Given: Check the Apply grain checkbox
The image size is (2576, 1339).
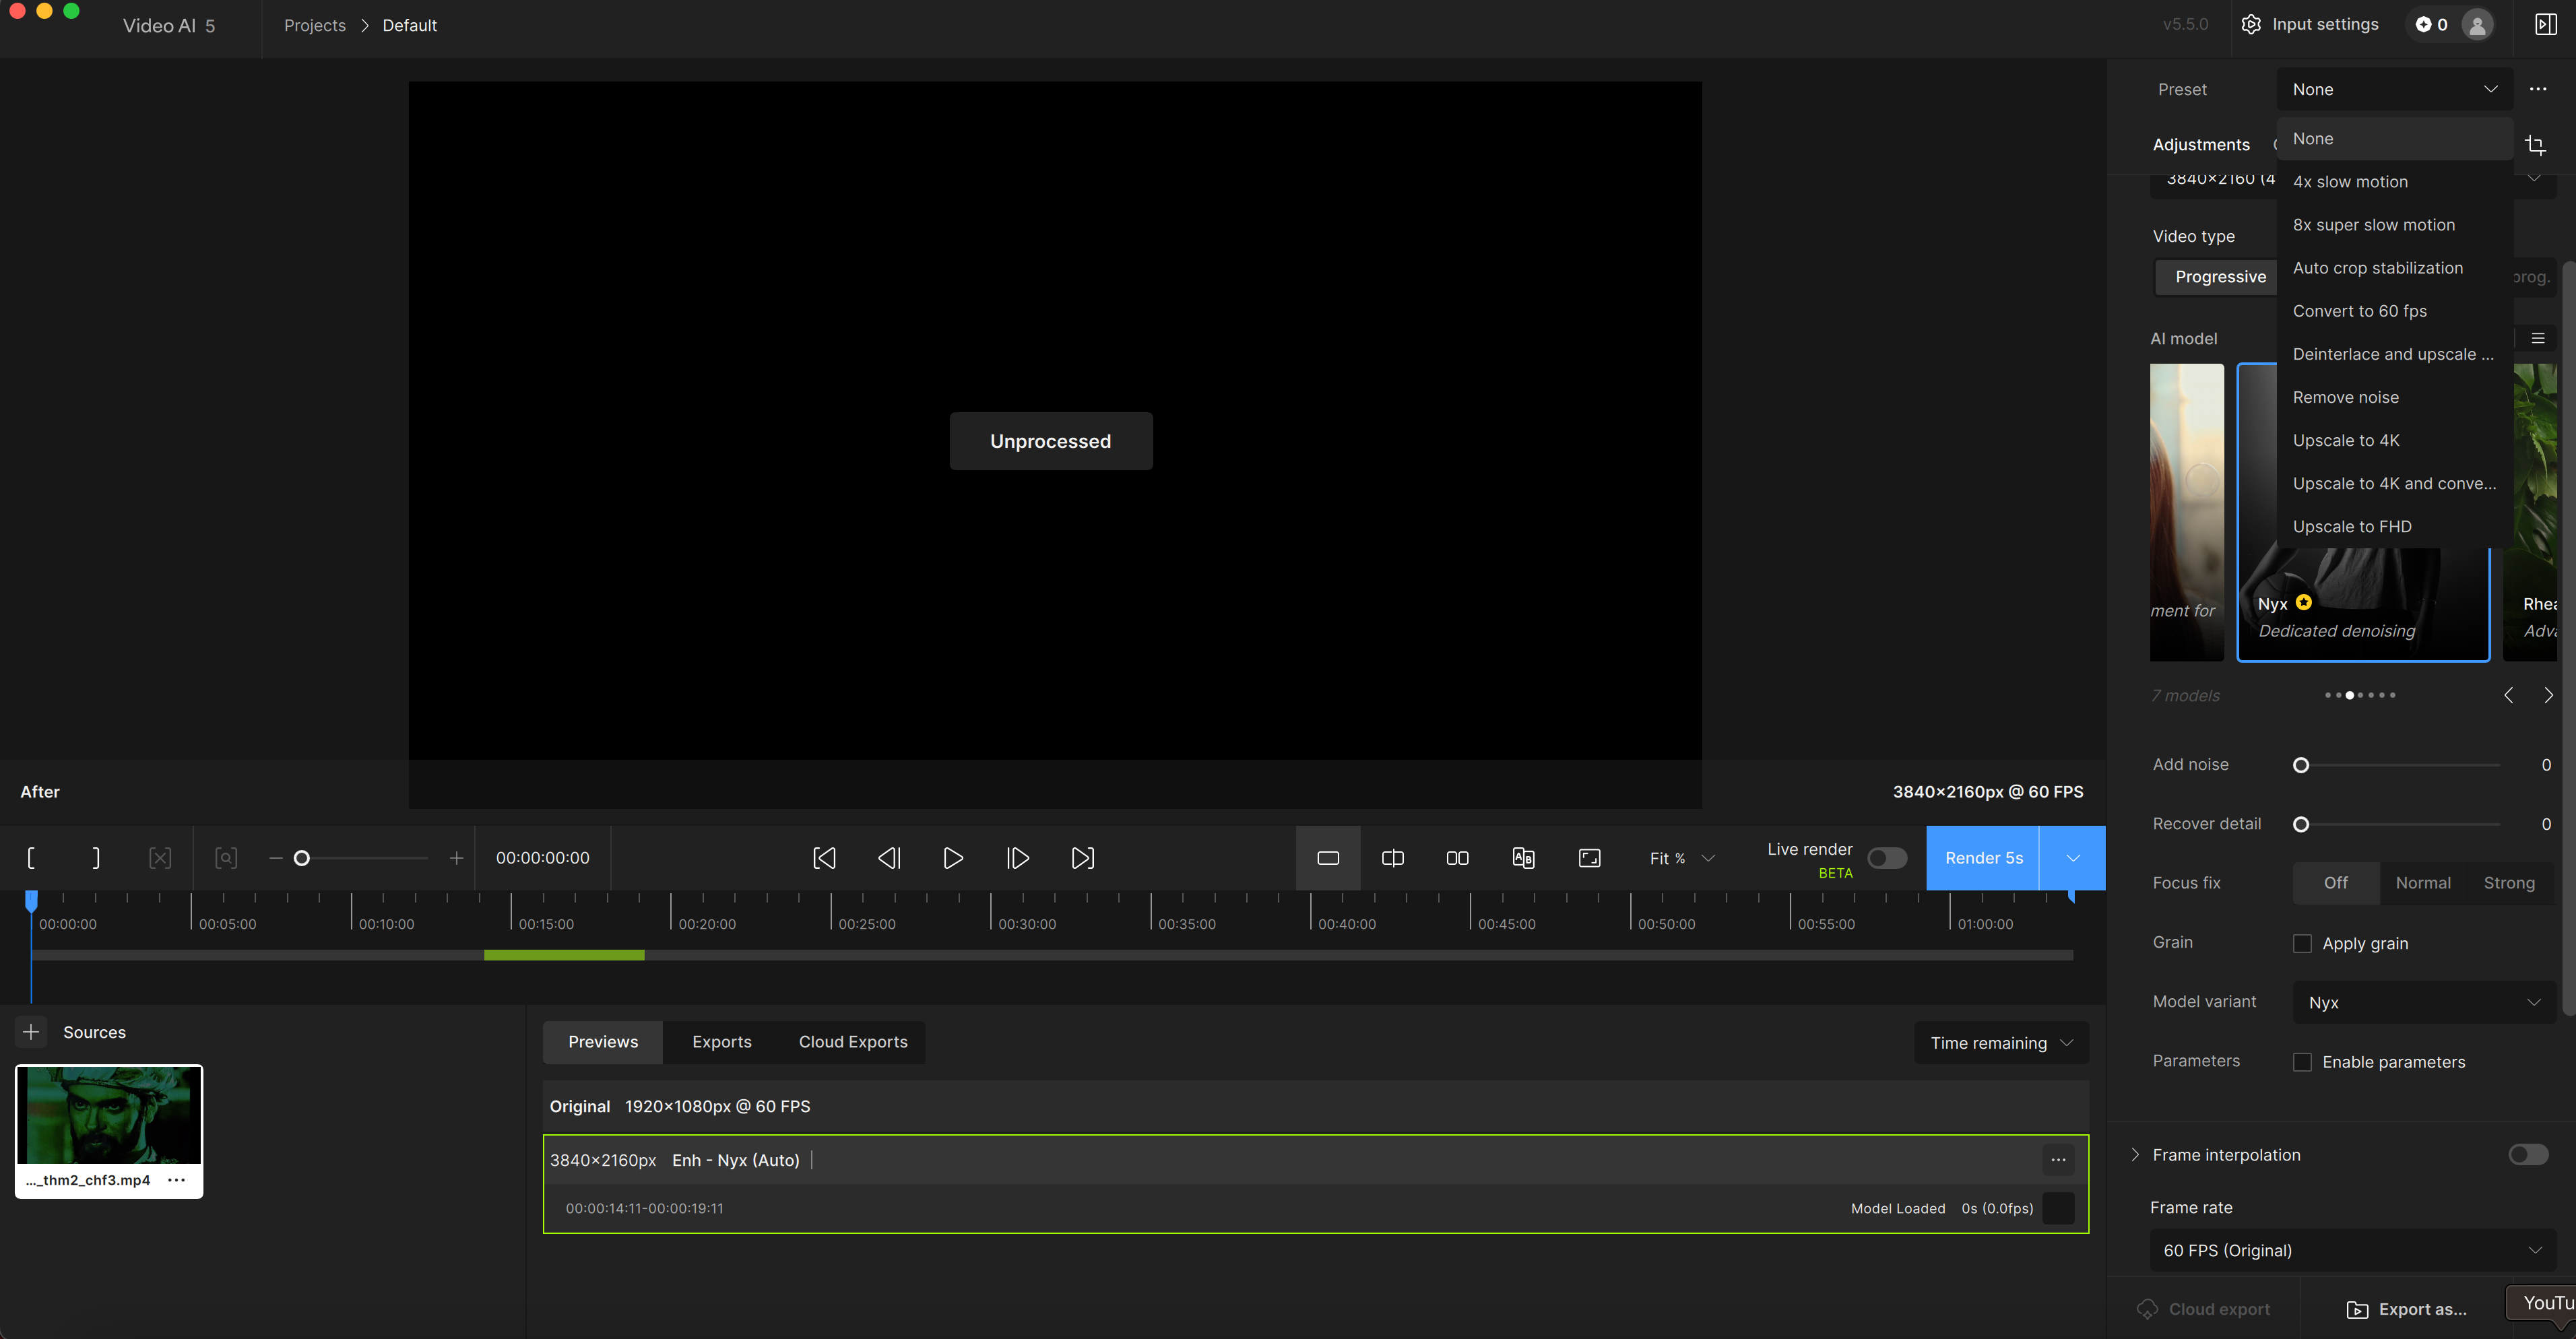Looking at the screenshot, I should (x=2302, y=943).
